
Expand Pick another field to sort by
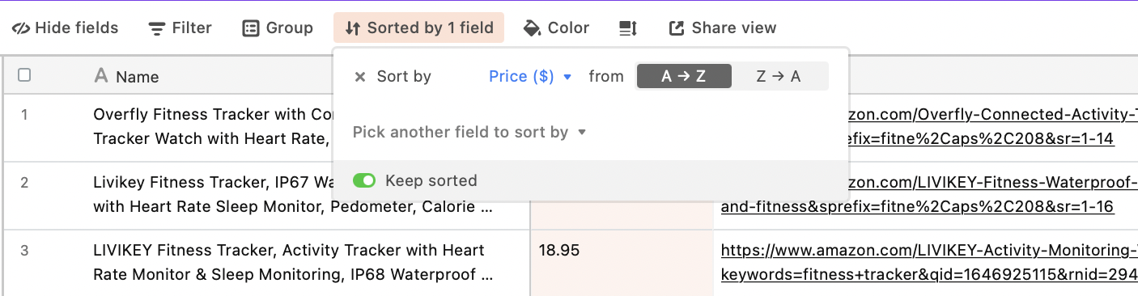pyautogui.click(x=469, y=132)
